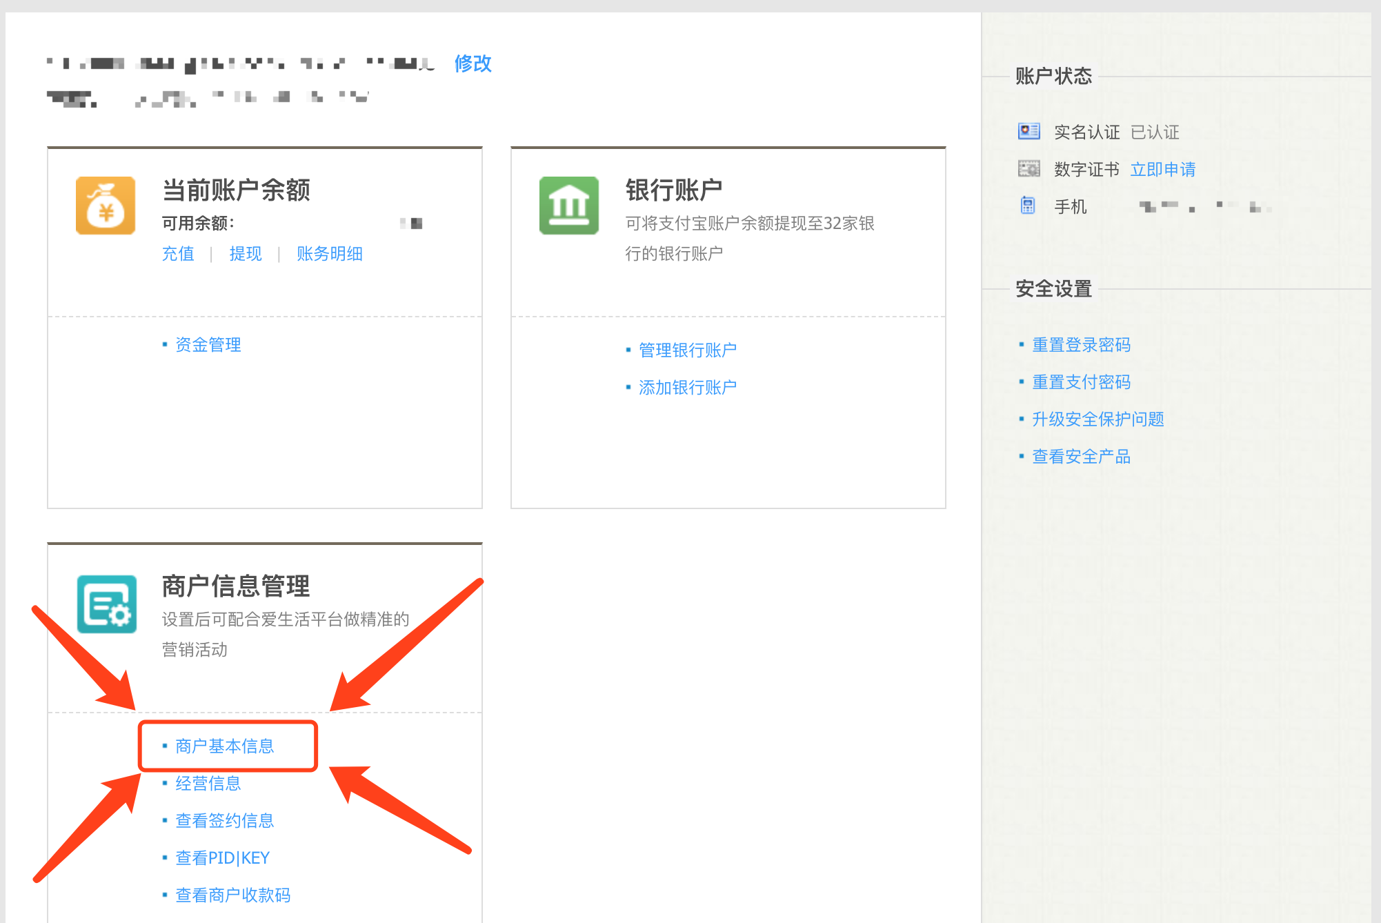Open 管理银行账户 link
Viewport: 1381px width, 923px height.
click(x=687, y=350)
